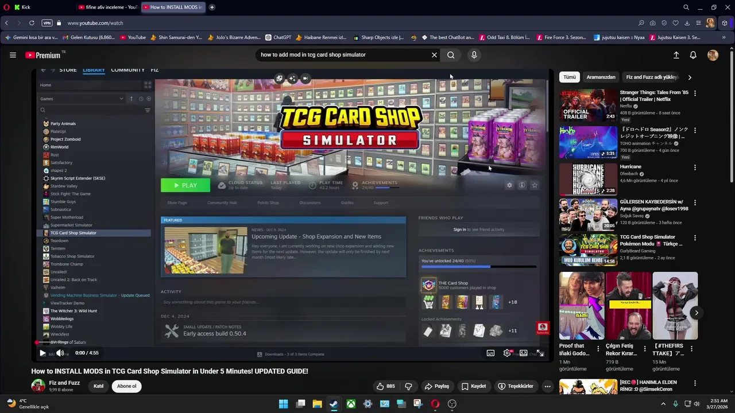
Task: Switch the player to theater mode
Action: click(524, 353)
